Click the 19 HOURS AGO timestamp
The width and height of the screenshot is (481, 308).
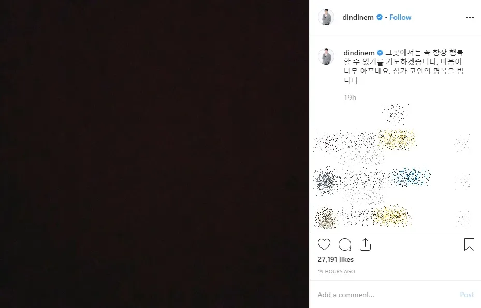pyautogui.click(x=336, y=271)
